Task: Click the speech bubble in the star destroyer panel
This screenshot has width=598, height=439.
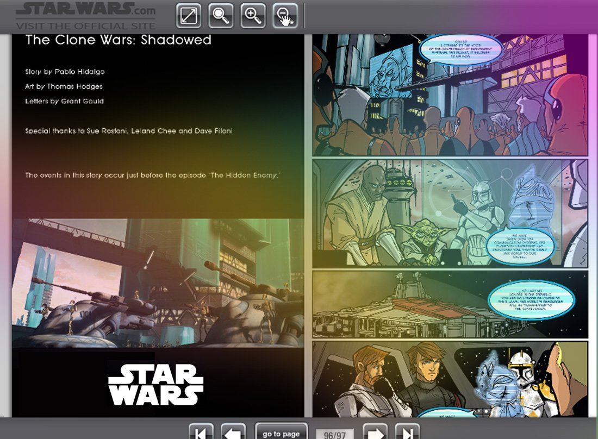Action: coord(531,300)
